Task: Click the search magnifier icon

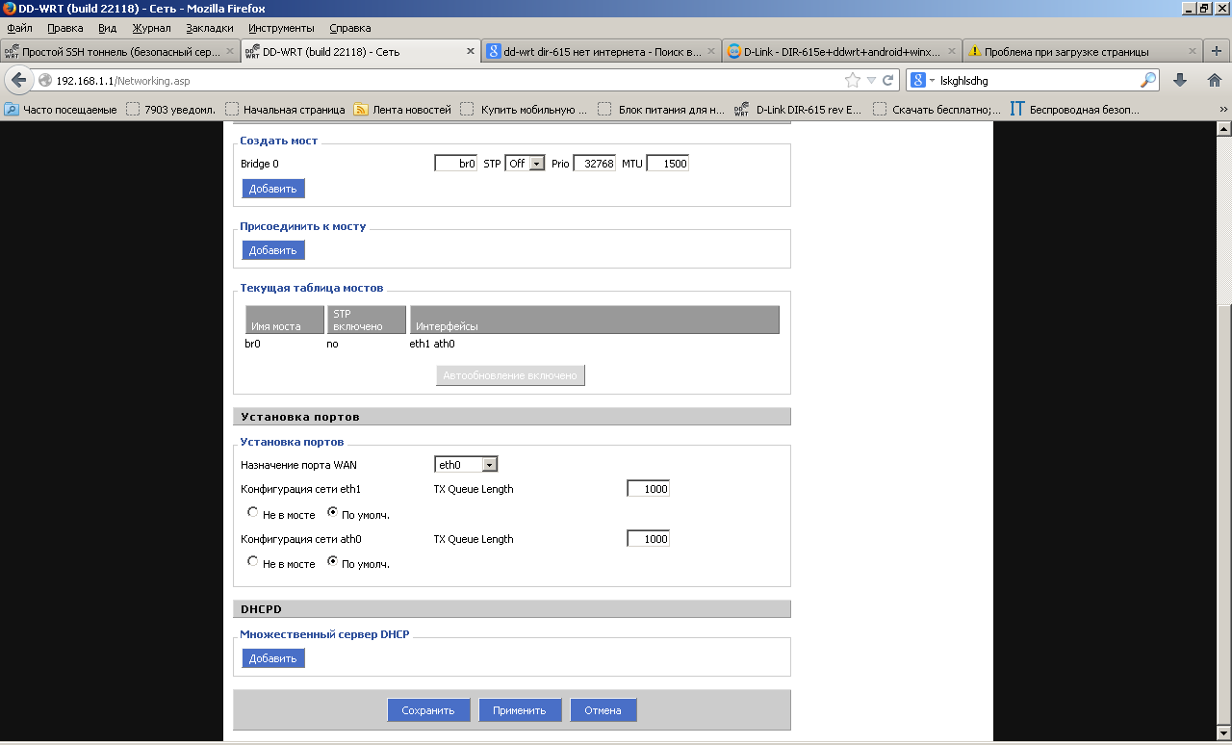Action: click(1148, 80)
